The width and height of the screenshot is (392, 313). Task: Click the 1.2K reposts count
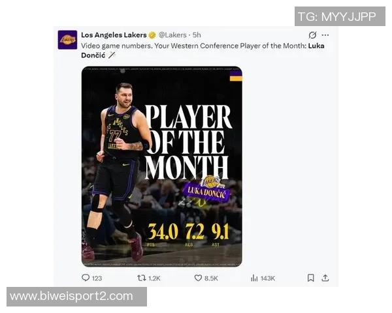pos(154,278)
